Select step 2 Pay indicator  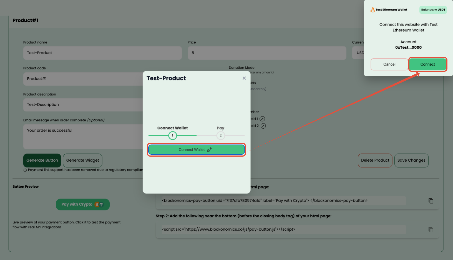221,136
